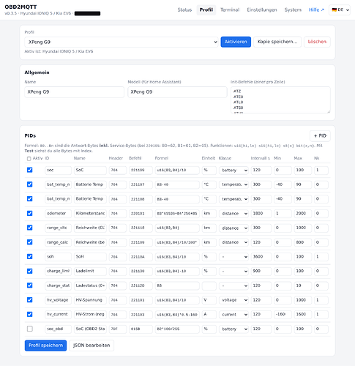
Task: Expand the XPeng G9 profile dropdown
Action: click(122, 42)
